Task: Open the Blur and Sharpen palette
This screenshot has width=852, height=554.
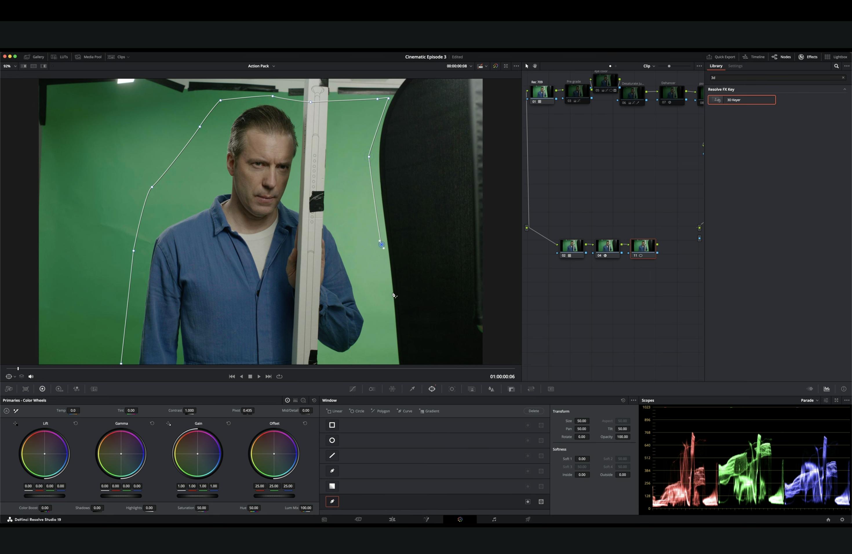Action: pos(491,389)
